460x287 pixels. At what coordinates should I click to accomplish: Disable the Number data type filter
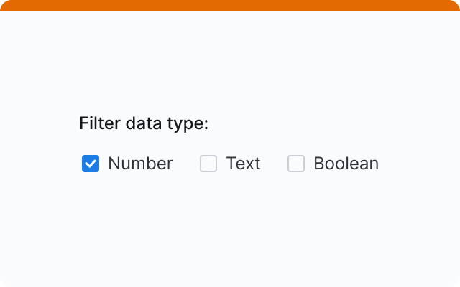point(91,164)
